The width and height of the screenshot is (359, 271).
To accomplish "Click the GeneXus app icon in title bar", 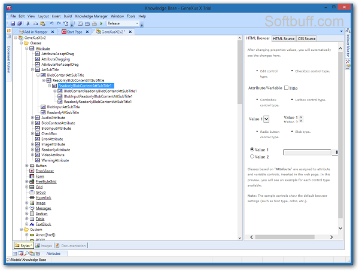I will tap(9, 8).
